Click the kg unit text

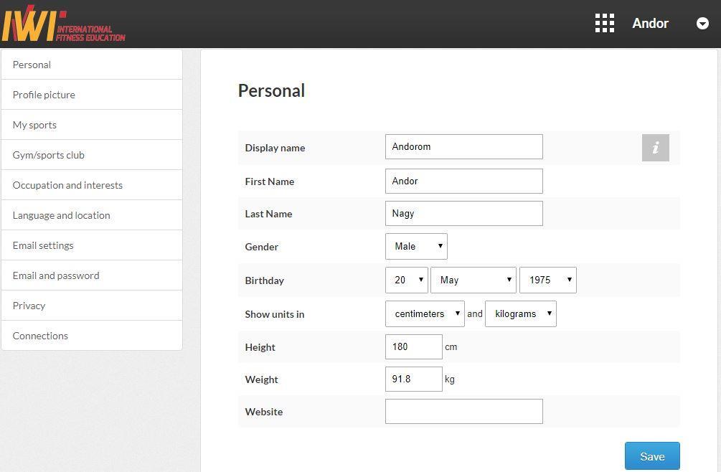[x=450, y=379]
